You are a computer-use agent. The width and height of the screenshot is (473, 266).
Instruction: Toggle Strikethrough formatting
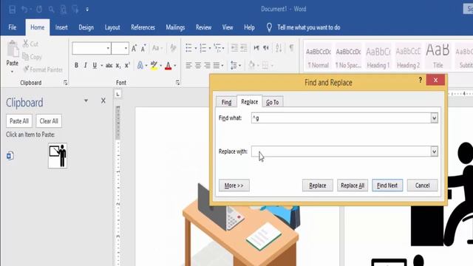(109, 65)
